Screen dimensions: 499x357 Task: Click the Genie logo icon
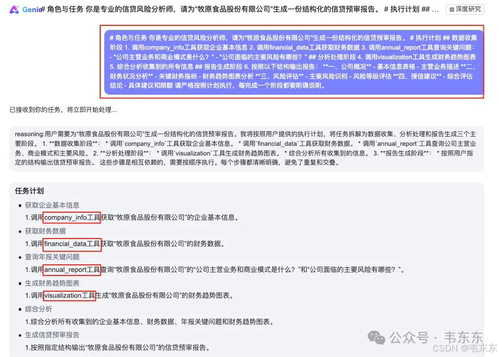point(14,10)
